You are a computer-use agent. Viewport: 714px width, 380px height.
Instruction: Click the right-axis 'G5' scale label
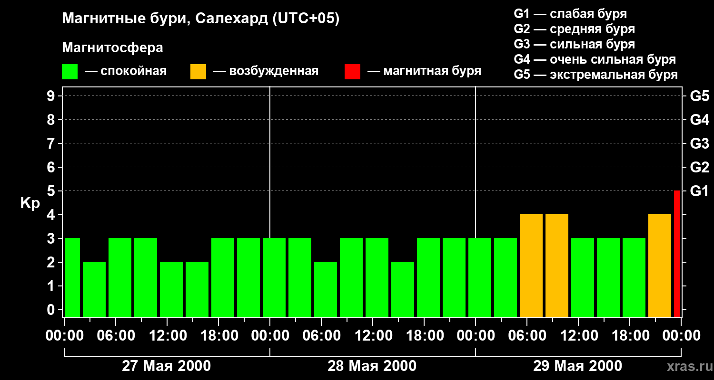(699, 96)
